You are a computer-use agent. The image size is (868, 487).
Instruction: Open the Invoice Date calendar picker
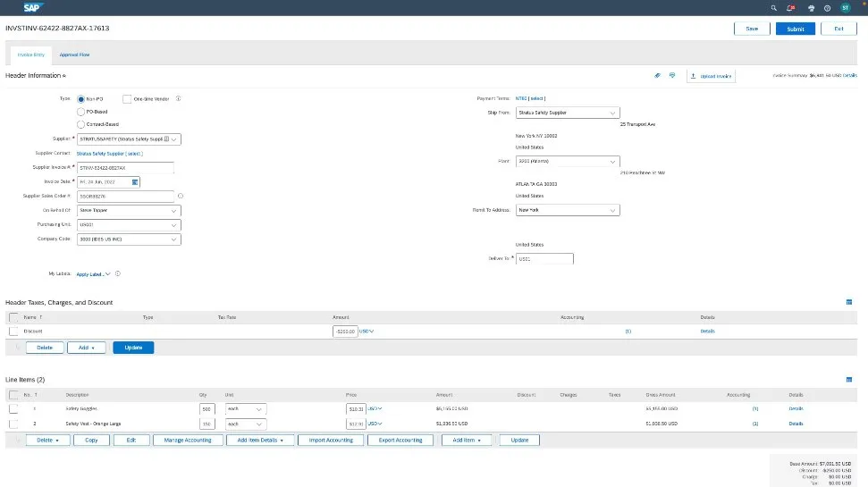coord(136,181)
